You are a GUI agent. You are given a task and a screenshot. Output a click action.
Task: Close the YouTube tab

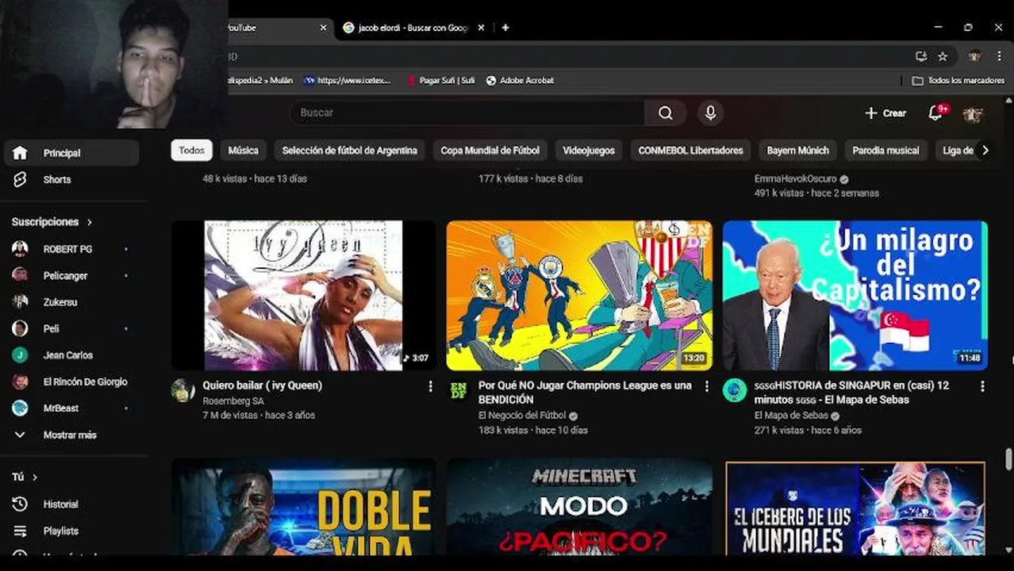(x=323, y=28)
